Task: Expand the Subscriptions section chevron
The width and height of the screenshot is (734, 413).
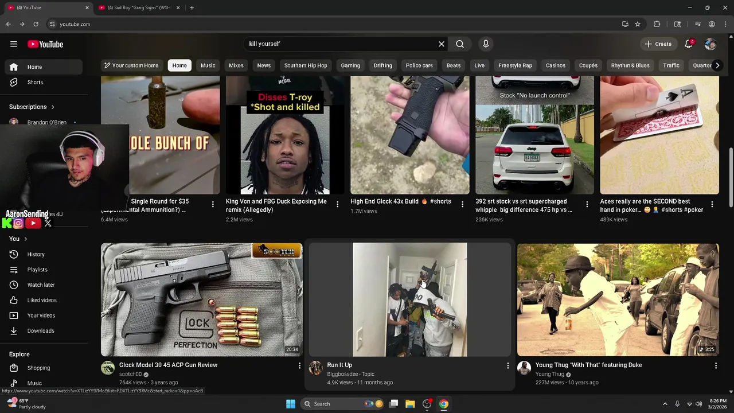Action: (x=53, y=107)
